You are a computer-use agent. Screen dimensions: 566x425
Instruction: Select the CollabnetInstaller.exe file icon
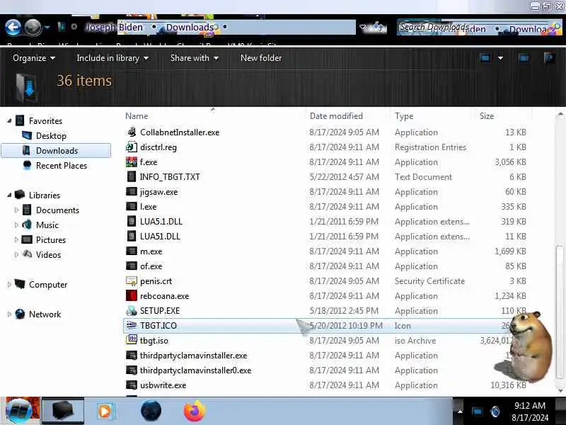[132, 132]
